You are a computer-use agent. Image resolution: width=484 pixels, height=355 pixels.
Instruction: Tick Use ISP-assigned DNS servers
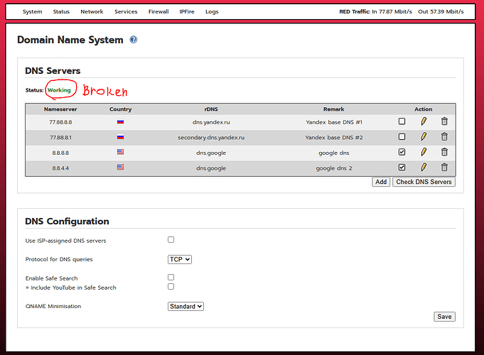(171, 240)
